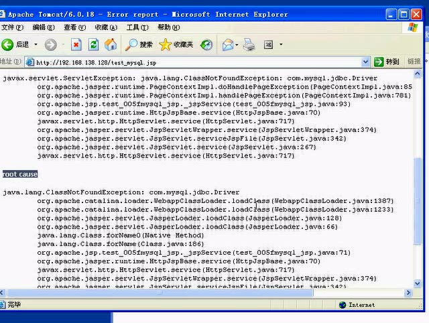
Task: Click the JasperLoader.java:66 stack line
Action: (x=188, y=227)
